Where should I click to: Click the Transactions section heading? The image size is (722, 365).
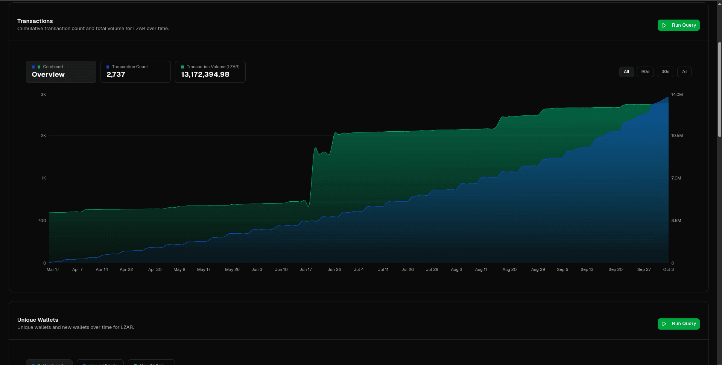(35, 21)
